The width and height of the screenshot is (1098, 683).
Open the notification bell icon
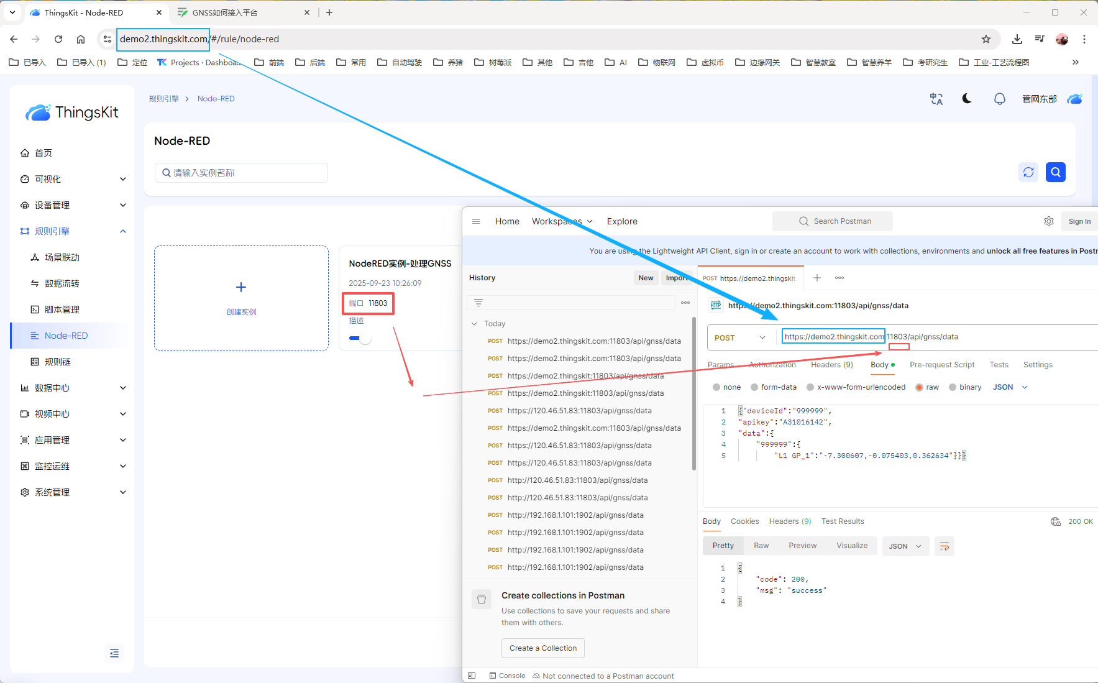click(999, 99)
